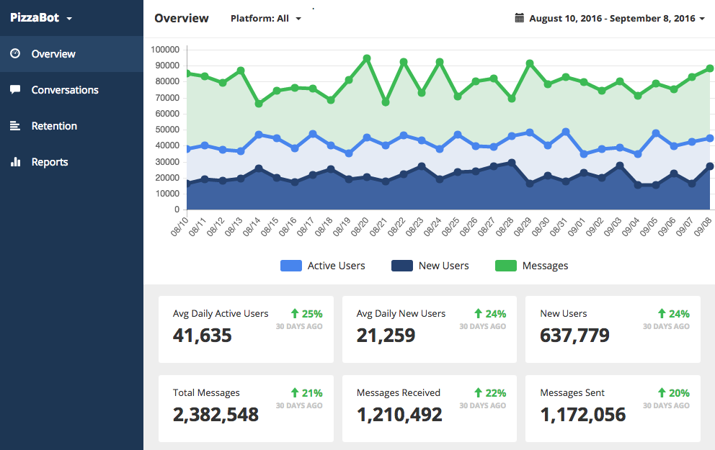The height and width of the screenshot is (450, 715).
Task: Click the calendar icon beside the date range
Action: coord(520,18)
